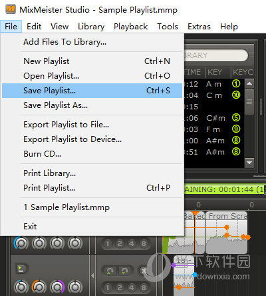This screenshot has width=266, height=296.
Task: Choose Add Files To Library...
Action: coord(92,42)
